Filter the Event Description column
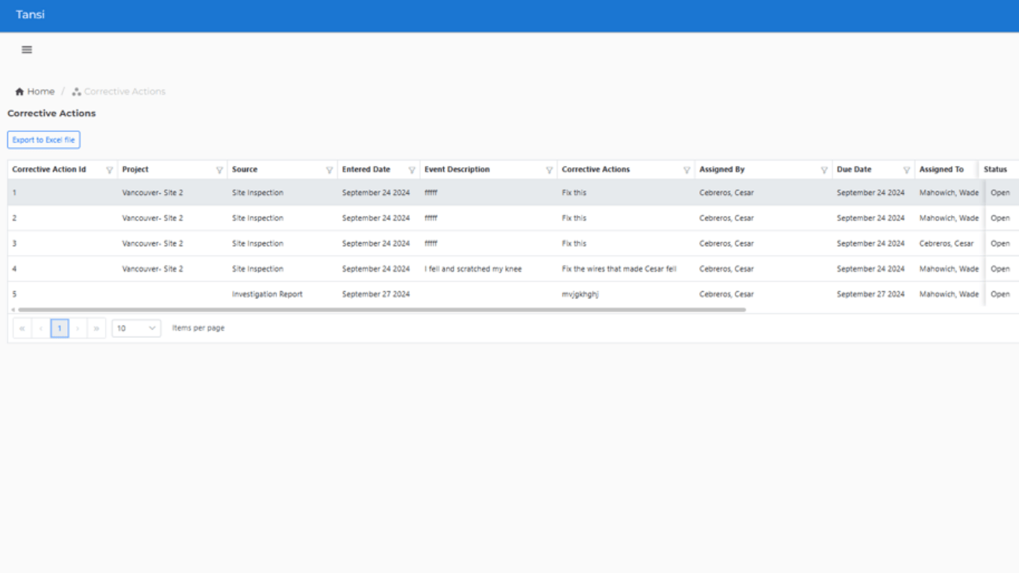This screenshot has height=573, width=1019. (x=551, y=169)
